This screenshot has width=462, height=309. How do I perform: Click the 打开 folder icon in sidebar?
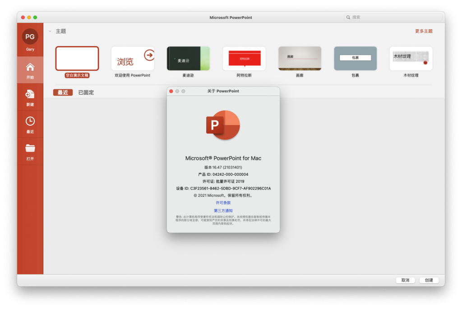[x=30, y=148]
